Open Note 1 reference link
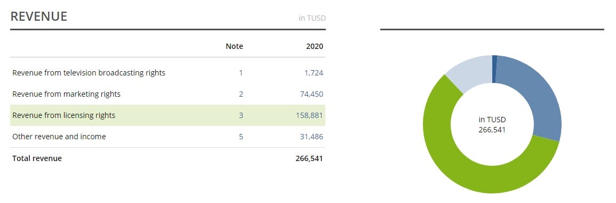Image resolution: width=616 pixels, height=203 pixels. point(241,73)
